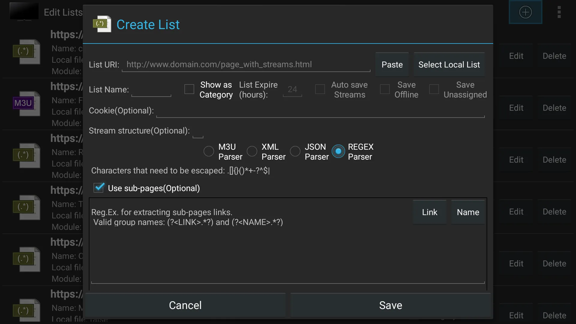
Task: Select JSON Parser radio button
Action: tap(295, 151)
